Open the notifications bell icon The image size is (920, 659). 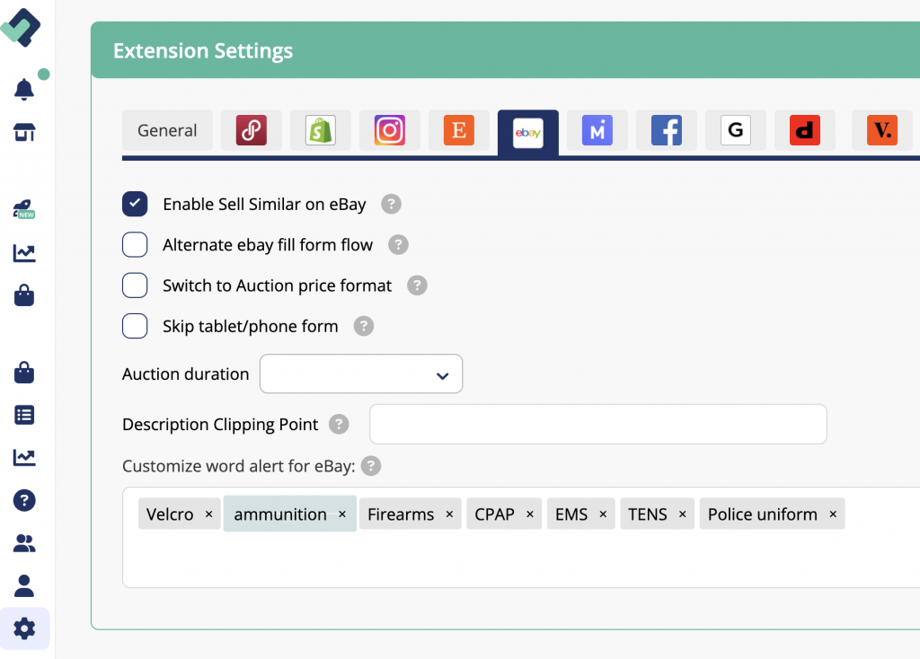pos(24,89)
